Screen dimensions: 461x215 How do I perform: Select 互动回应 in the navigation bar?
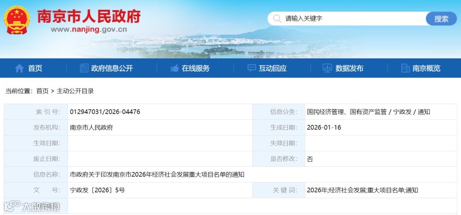click(272, 68)
